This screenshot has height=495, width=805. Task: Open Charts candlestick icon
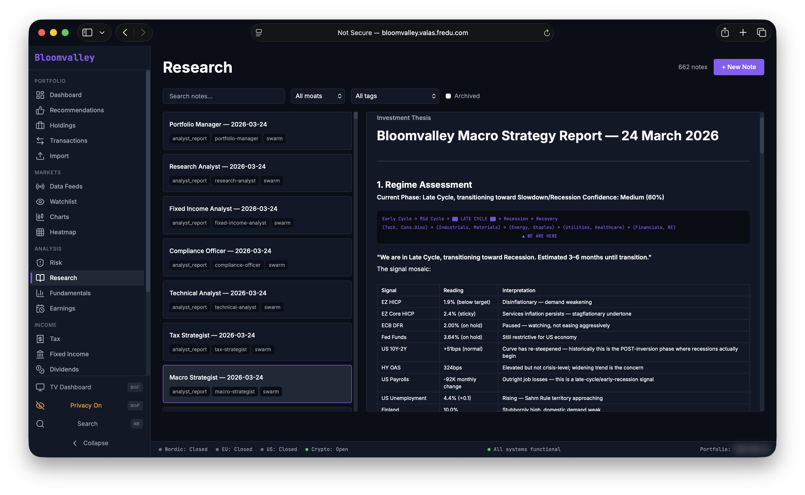pyautogui.click(x=40, y=217)
